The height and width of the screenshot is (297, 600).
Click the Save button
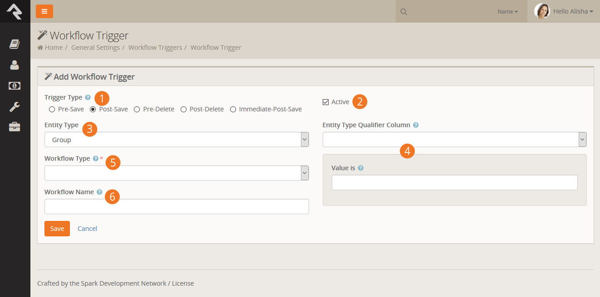click(x=57, y=229)
